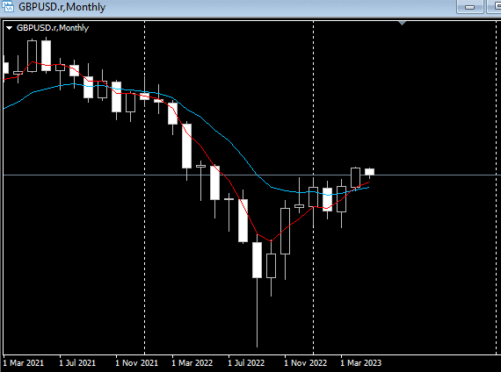Click the GBPUSD.r,Monthly title bar text
Image resolution: width=501 pixels, height=372 pixels.
pos(62,7)
